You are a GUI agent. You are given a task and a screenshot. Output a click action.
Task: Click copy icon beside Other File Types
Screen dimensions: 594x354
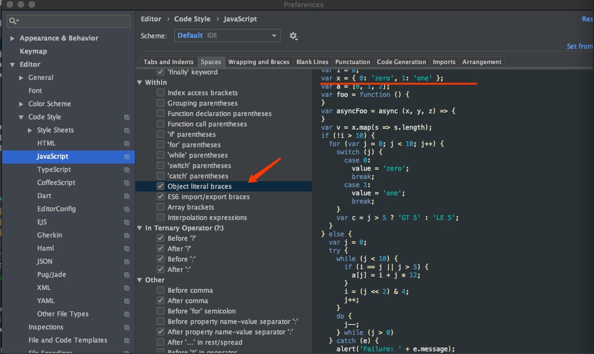tap(127, 314)
